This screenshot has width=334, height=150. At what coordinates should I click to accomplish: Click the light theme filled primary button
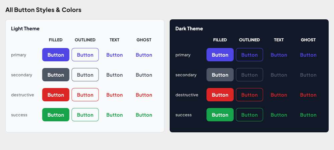point(56,55)
